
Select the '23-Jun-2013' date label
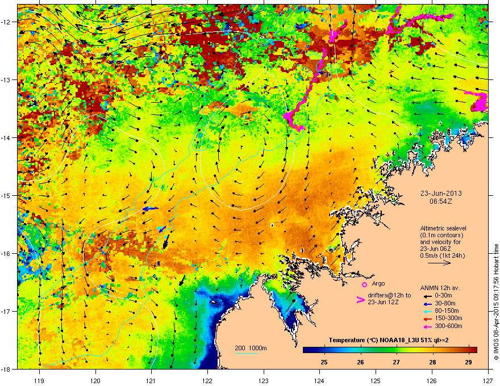tap(441, 194)
